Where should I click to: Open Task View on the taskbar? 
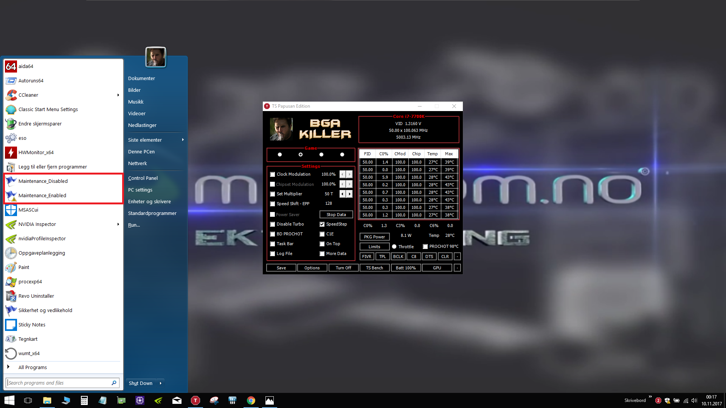[x=28, y=400]
